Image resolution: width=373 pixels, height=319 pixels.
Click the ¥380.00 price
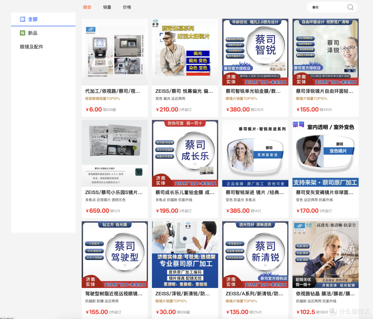click(x=238, y=109)
